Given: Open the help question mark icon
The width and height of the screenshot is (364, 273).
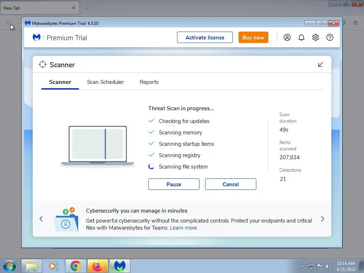Looking at the screenshot, I should pos(330,37).
